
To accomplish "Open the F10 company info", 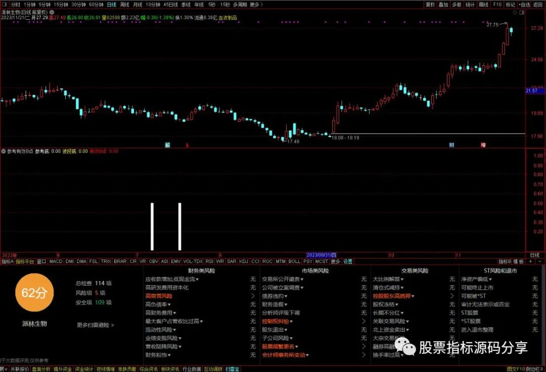I will pyautogui.click(x=497, y=5).
